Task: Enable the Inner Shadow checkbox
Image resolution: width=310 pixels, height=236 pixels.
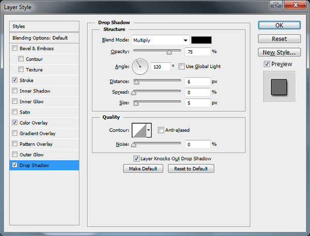Action: tap(14, 91)
